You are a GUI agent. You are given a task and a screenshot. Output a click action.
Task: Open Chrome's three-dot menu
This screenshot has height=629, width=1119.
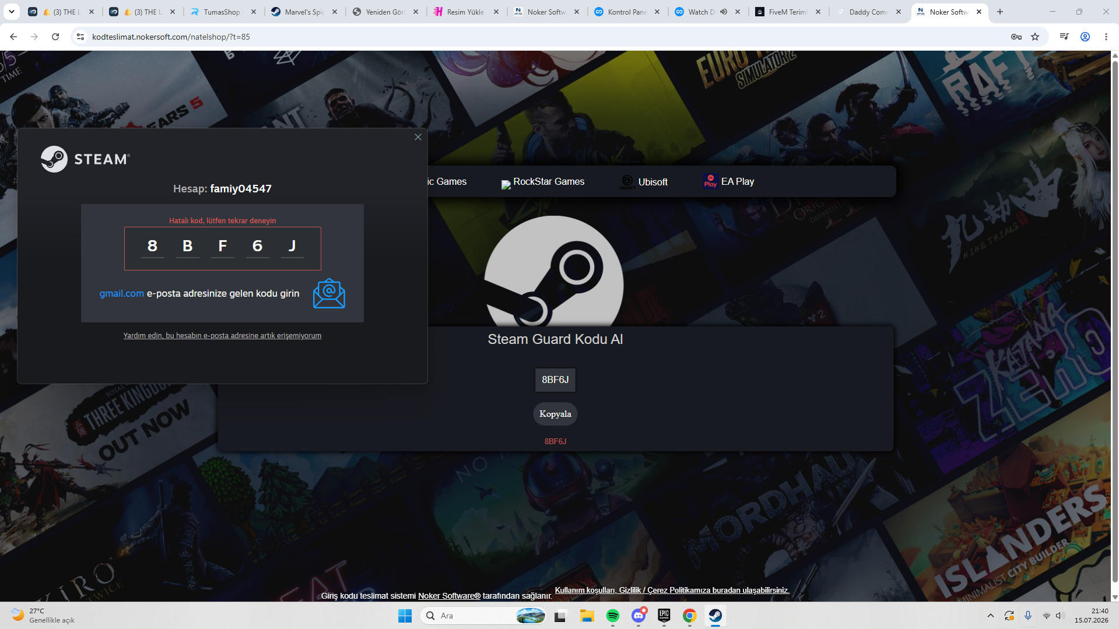(1106, 37)
